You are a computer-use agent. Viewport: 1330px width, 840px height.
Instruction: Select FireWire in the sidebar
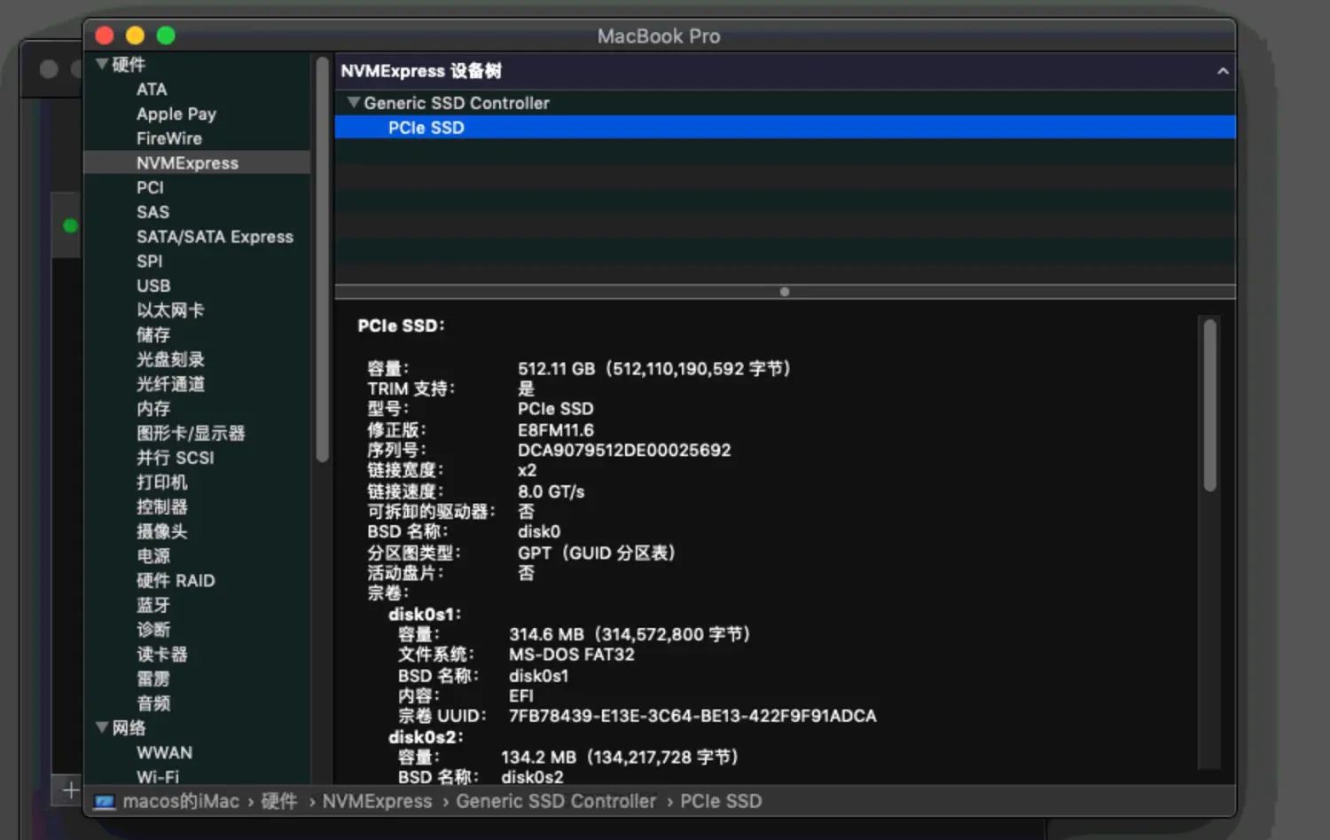169,138
